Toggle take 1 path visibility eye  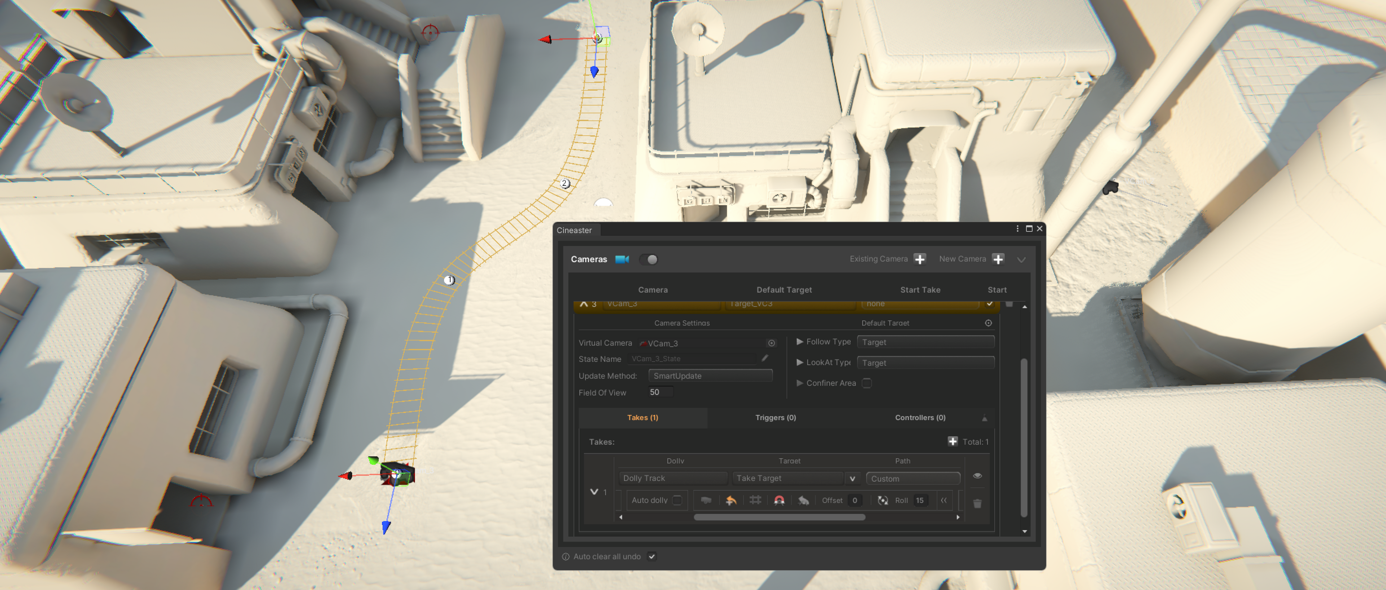(x=977, y=476)
